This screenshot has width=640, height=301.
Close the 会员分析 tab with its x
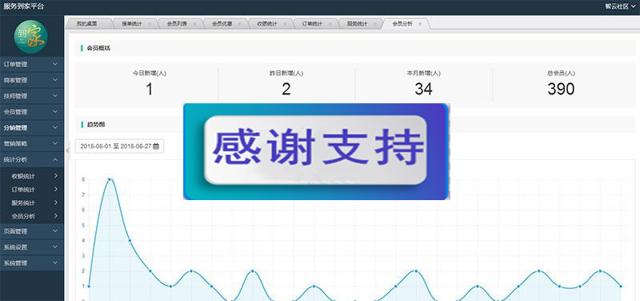point(420,24)
